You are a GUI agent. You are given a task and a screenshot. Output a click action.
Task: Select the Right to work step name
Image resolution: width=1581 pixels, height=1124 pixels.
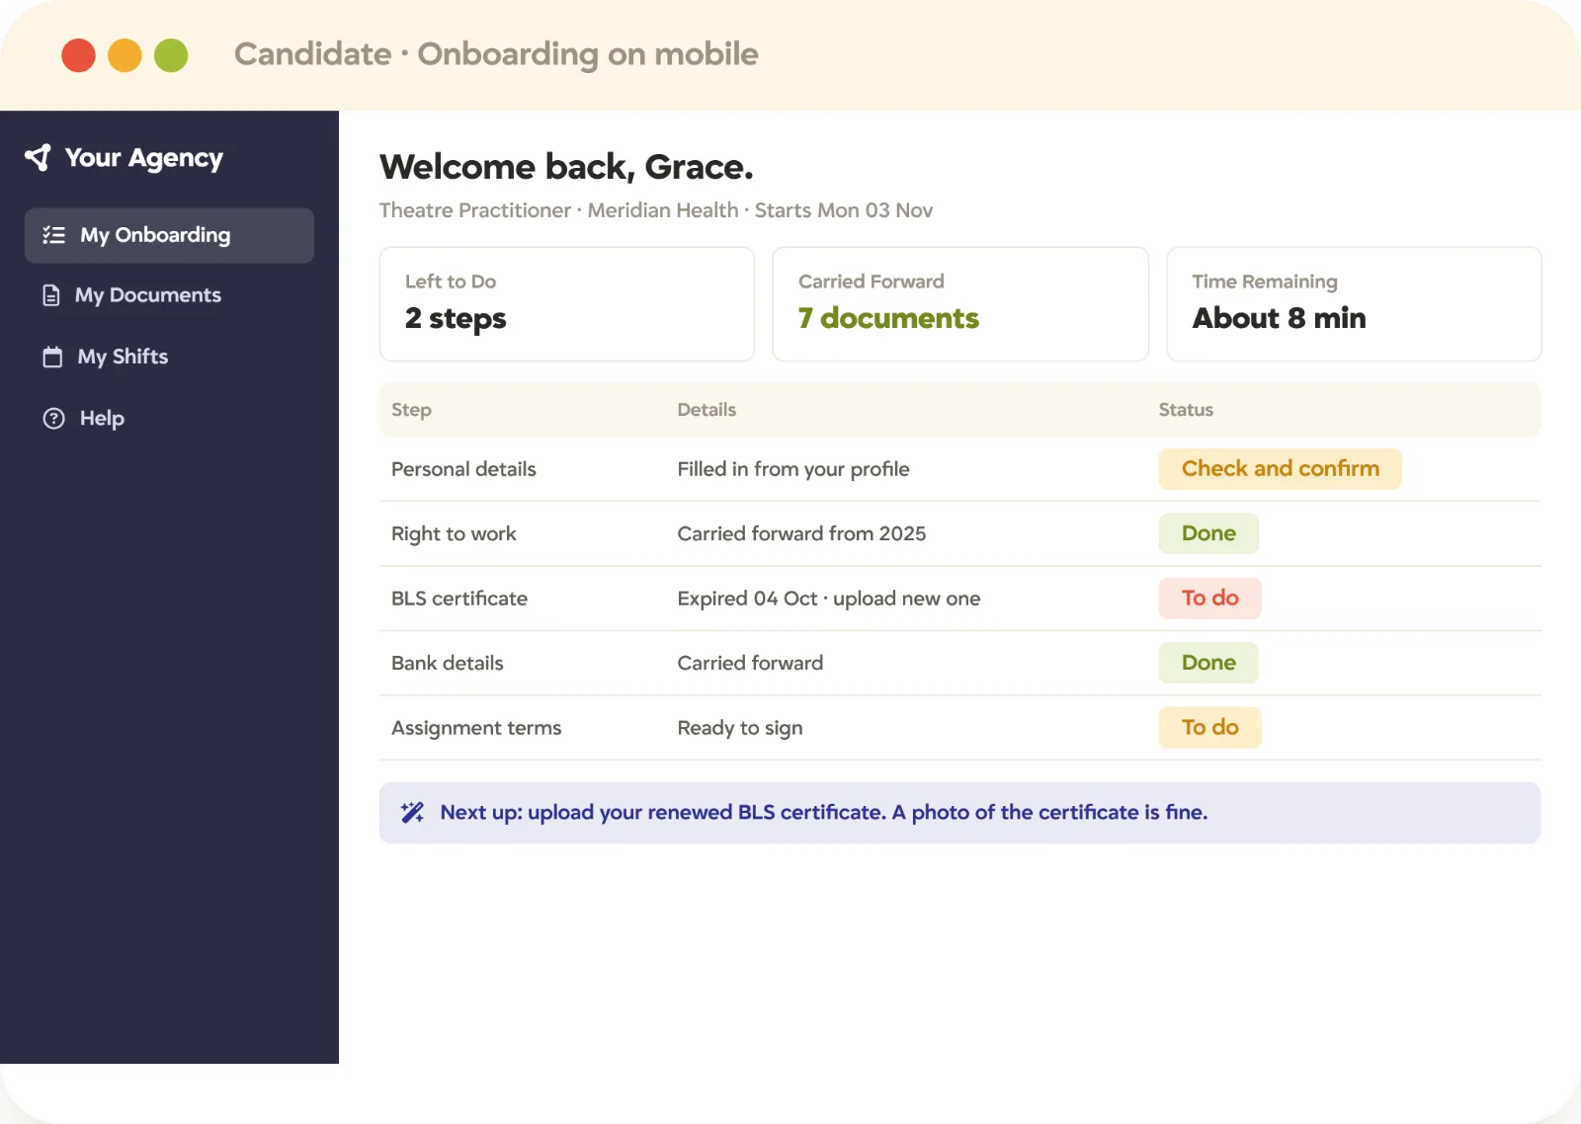[454, 534]
